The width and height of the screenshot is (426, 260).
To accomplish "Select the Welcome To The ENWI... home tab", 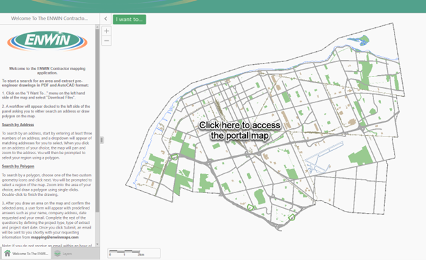I will 26,253.
